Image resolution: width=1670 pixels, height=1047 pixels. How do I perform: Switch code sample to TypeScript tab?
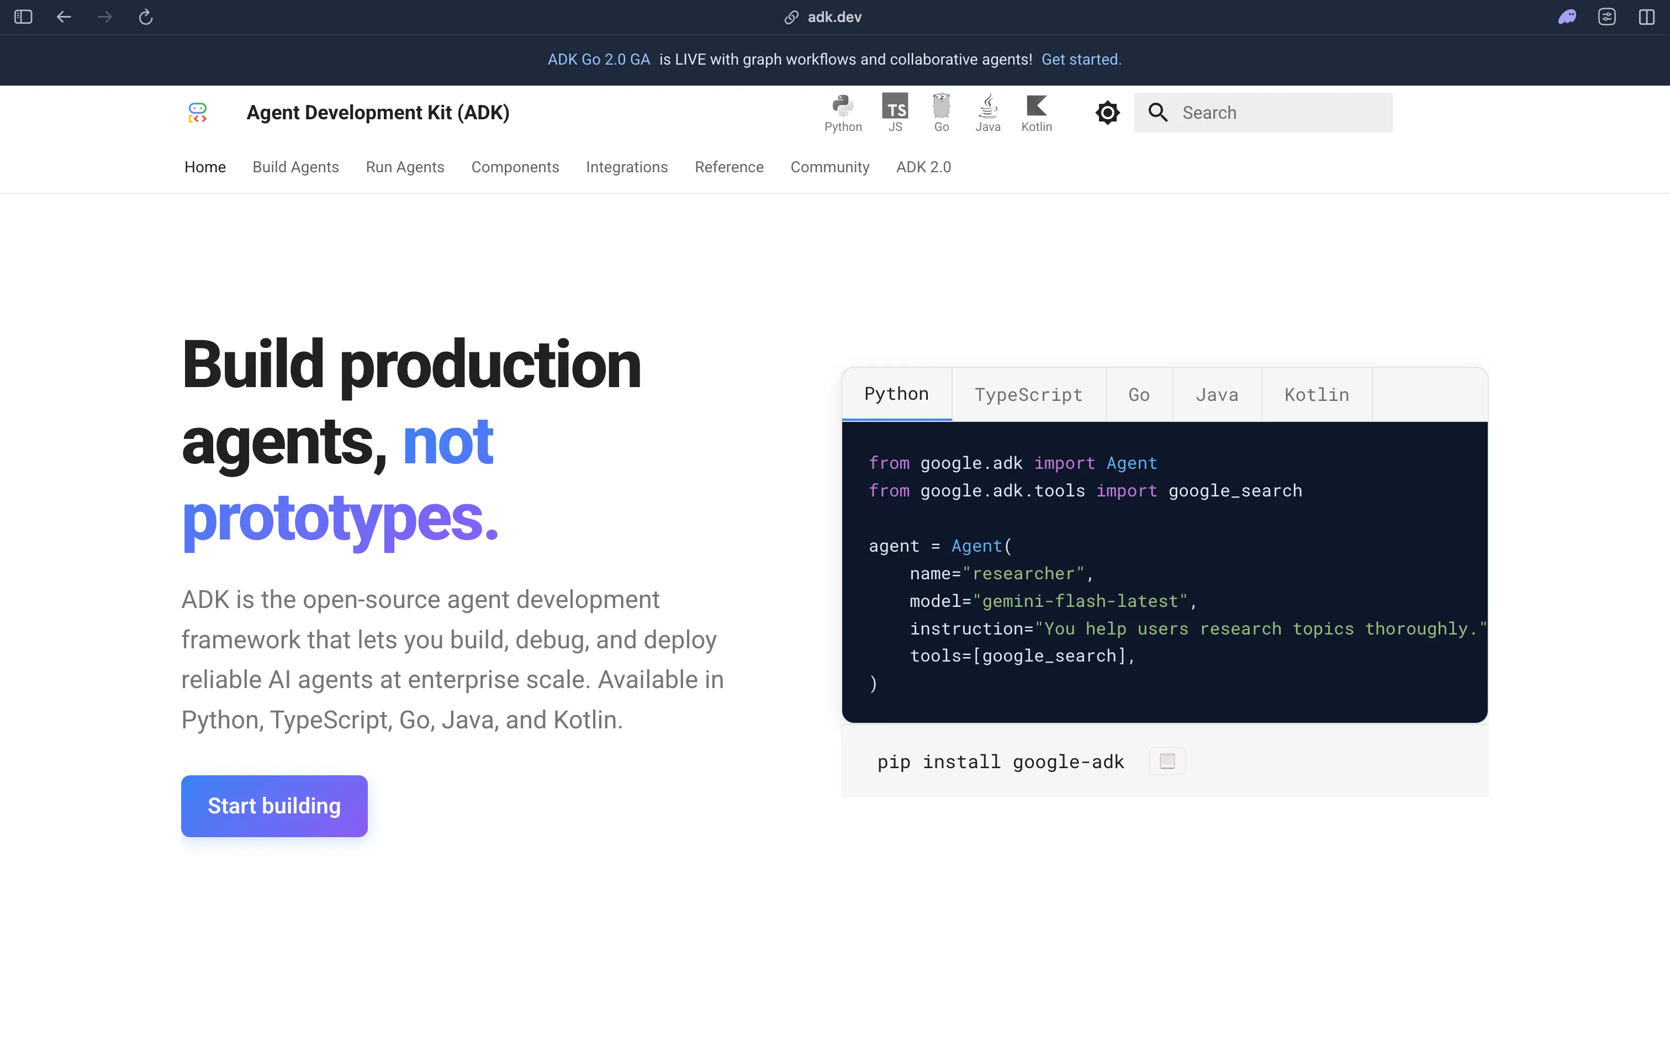tap(1028, 394)
